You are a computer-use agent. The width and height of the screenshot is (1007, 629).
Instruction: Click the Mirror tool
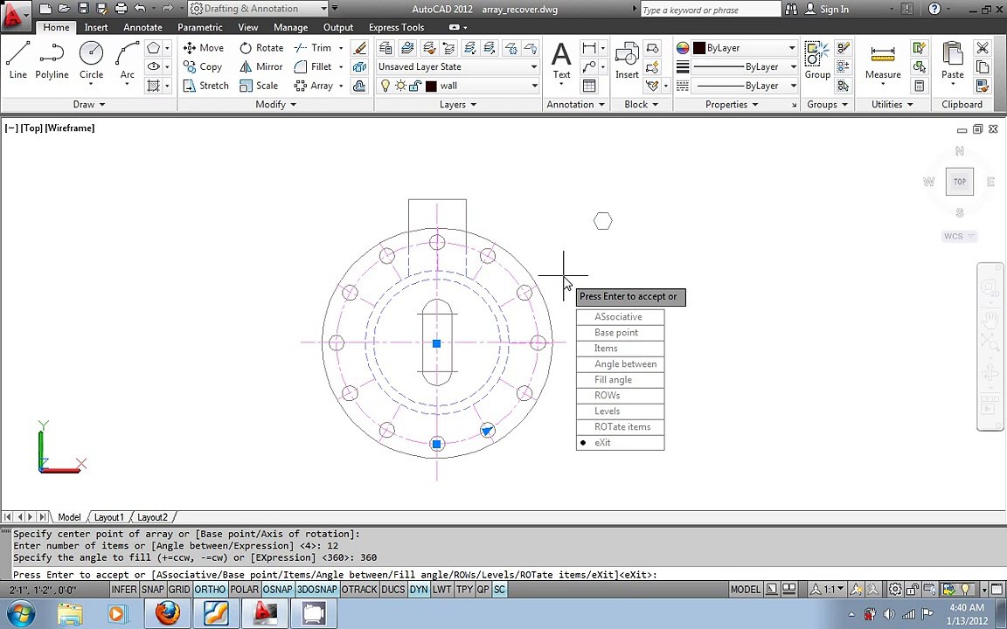click(260, 66)
